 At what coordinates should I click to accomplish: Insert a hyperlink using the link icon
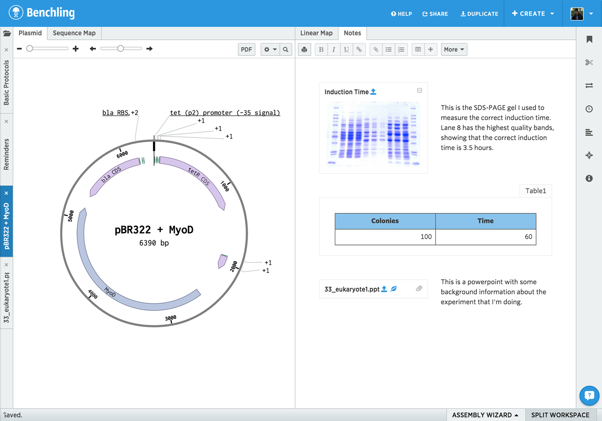coord(359,49)
